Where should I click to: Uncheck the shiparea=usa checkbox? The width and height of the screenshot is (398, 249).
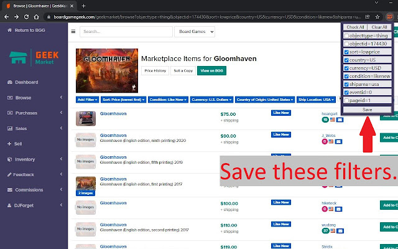[x=346, y=85]
